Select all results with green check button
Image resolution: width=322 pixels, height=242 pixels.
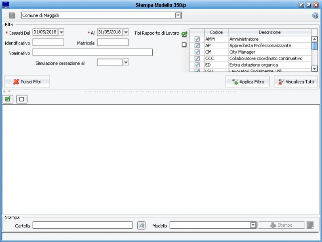[8, 99]
